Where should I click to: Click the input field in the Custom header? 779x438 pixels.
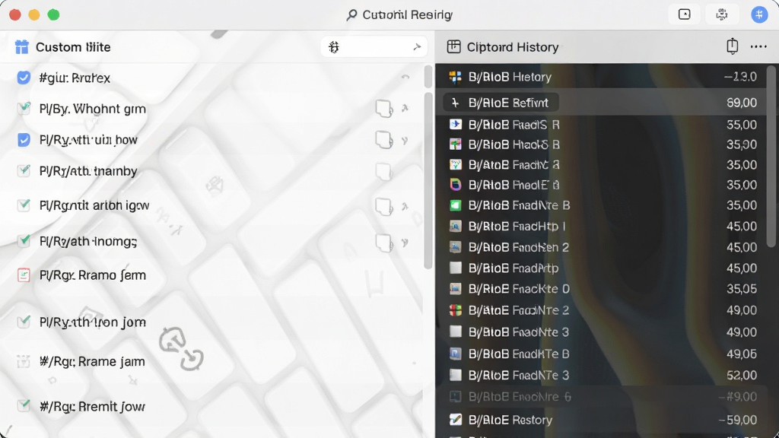click(374, 47)
